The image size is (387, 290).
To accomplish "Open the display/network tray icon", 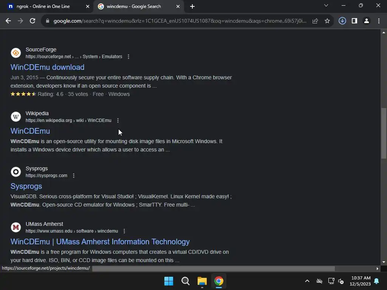I will click(331, 281).
